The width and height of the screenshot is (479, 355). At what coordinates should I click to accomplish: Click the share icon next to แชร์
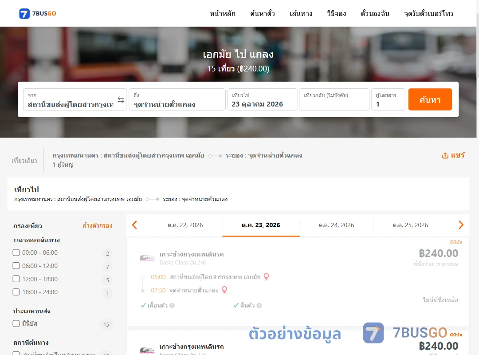click(x=445, y=156)
